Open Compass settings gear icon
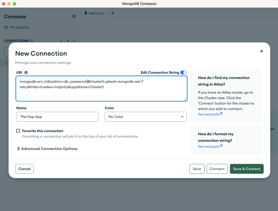Viewport: 278px width, 211px height. click(74, 17)
